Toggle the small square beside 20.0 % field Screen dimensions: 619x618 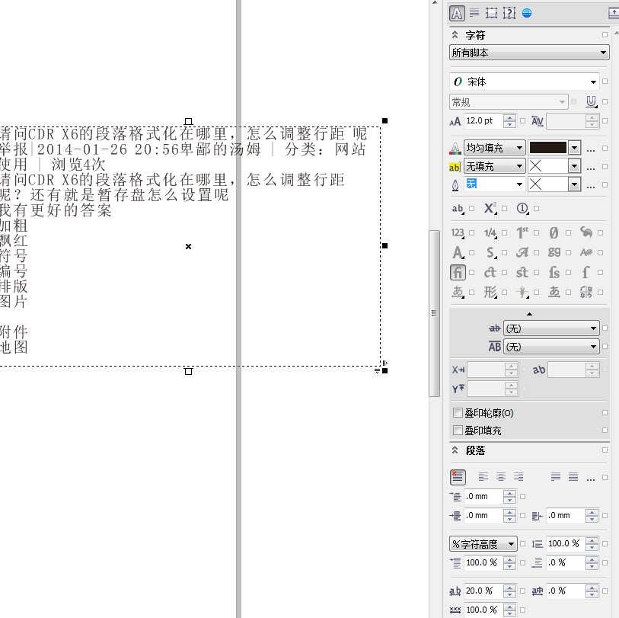click(522, 591)
